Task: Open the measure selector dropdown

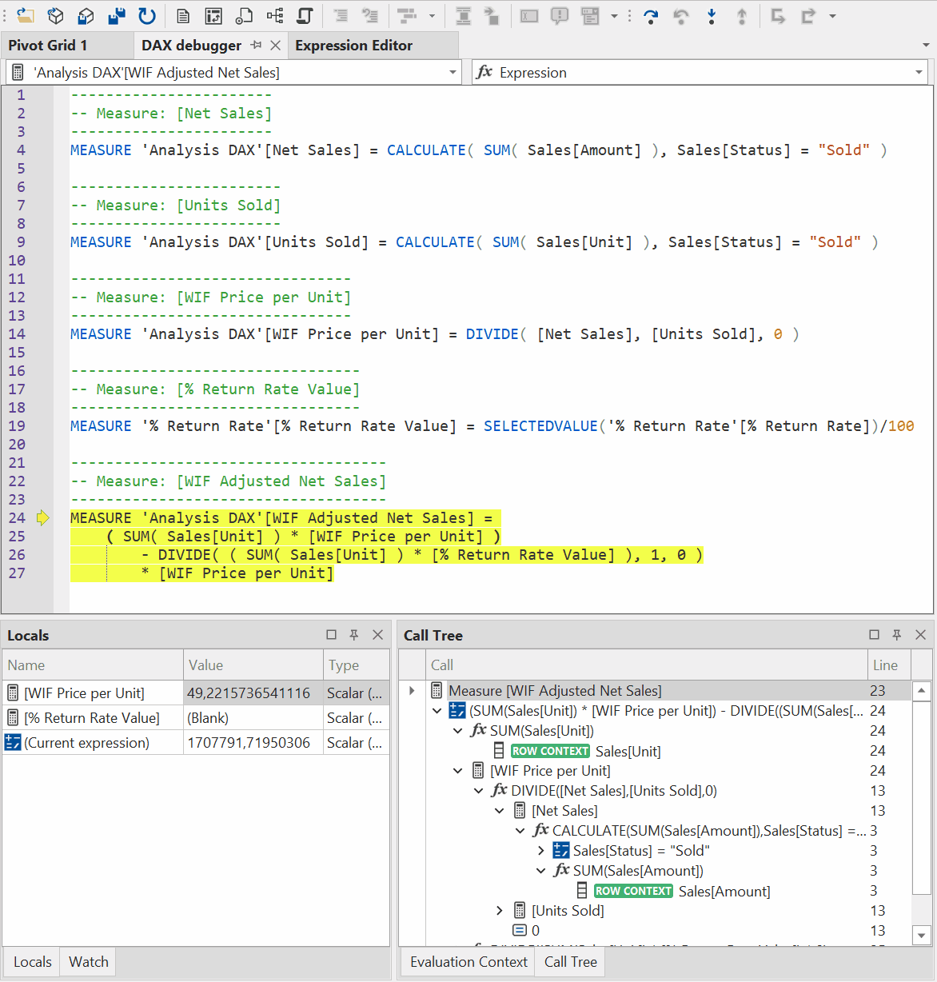Action: click(x=453, y=73)
